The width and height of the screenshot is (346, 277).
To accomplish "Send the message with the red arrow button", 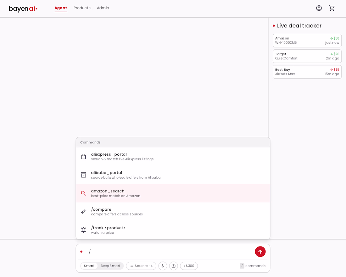I will coord(260,252).
